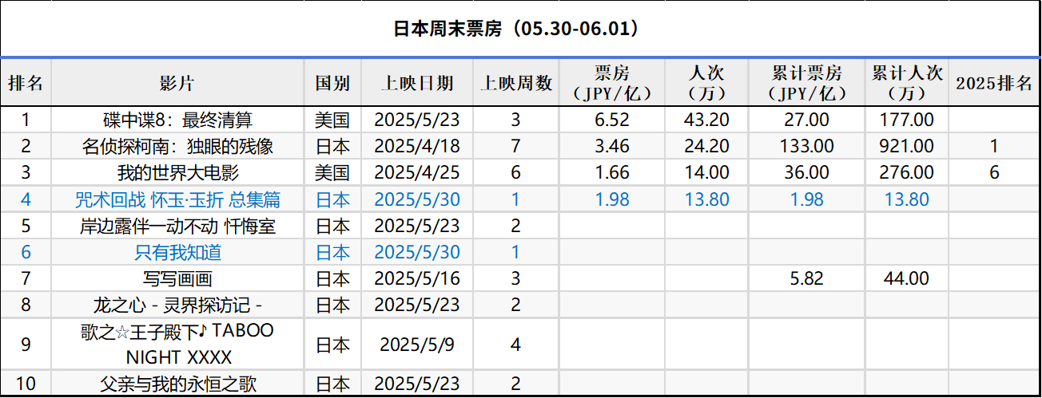This screenshot has height=398, width=1042.
Task: Select rank number 10 in 排名 column
Action: click(26, 384)
